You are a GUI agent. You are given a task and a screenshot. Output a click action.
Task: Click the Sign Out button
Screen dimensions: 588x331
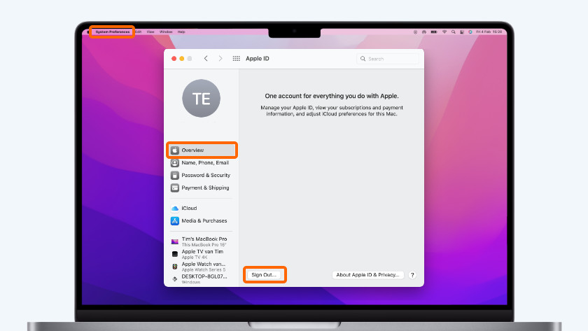[x=265, y=275]
